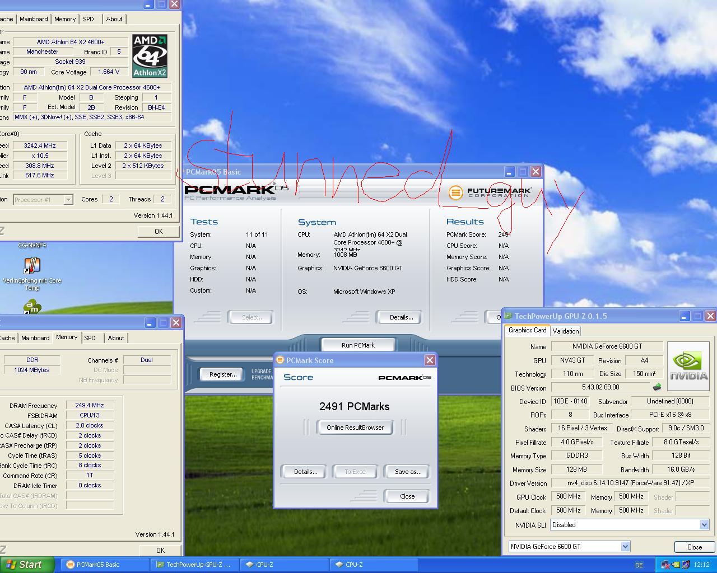Viewport: 717px width, 573px height.
Task: Open Mainboard tab in the CPU-Z processor window
Action: [x=34, y=19]
